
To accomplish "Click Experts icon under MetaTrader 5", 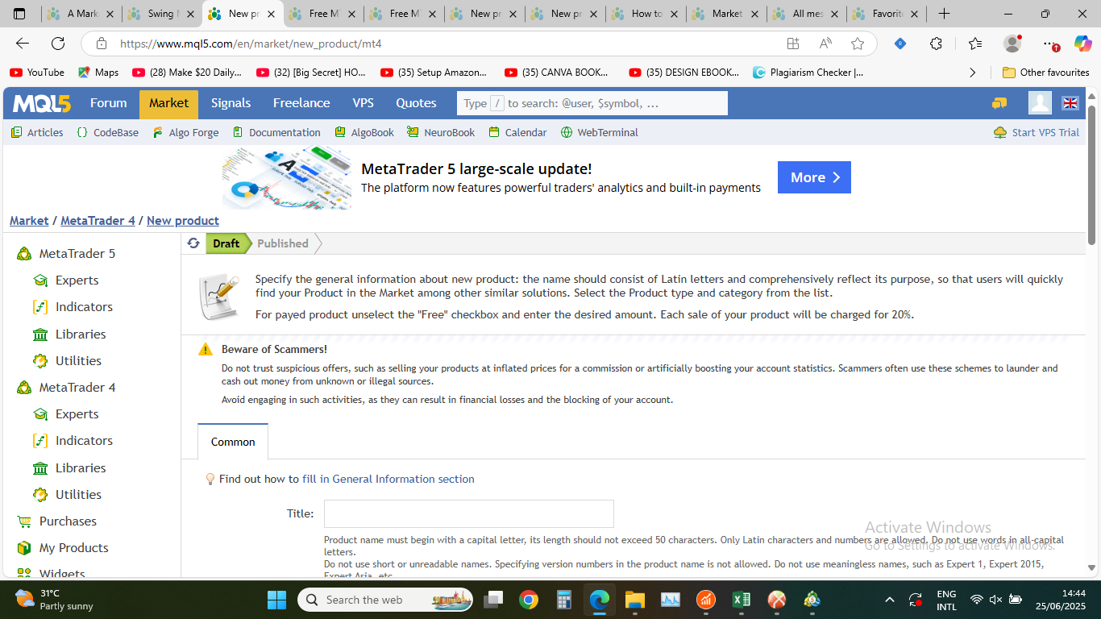I will tap(40, 280).
